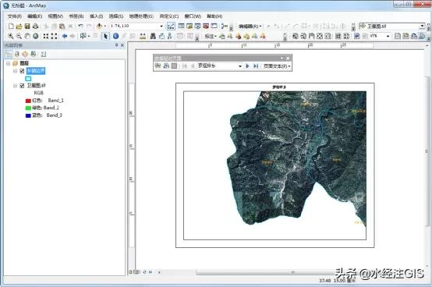Open the Windows (W) menu
The width and height of the screenshot is (432, 287).
coord(193,16)
